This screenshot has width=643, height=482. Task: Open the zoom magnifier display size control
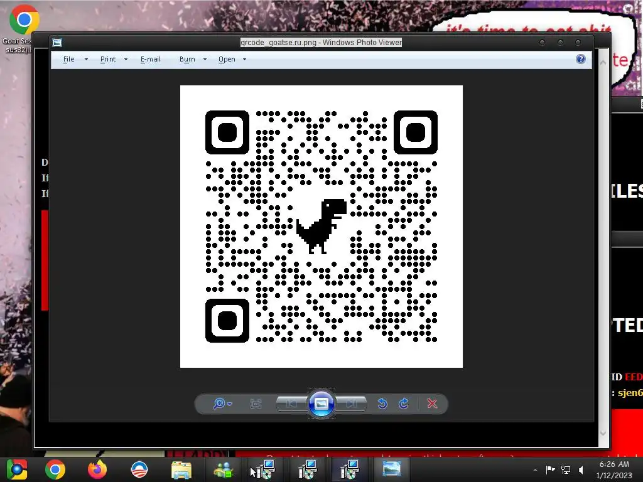click(219, 404)
